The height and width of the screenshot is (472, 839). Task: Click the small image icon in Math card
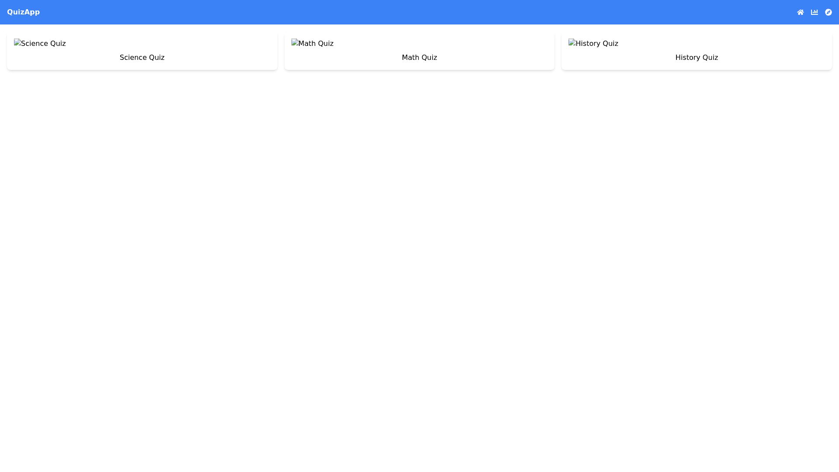[x=295, y=42]
